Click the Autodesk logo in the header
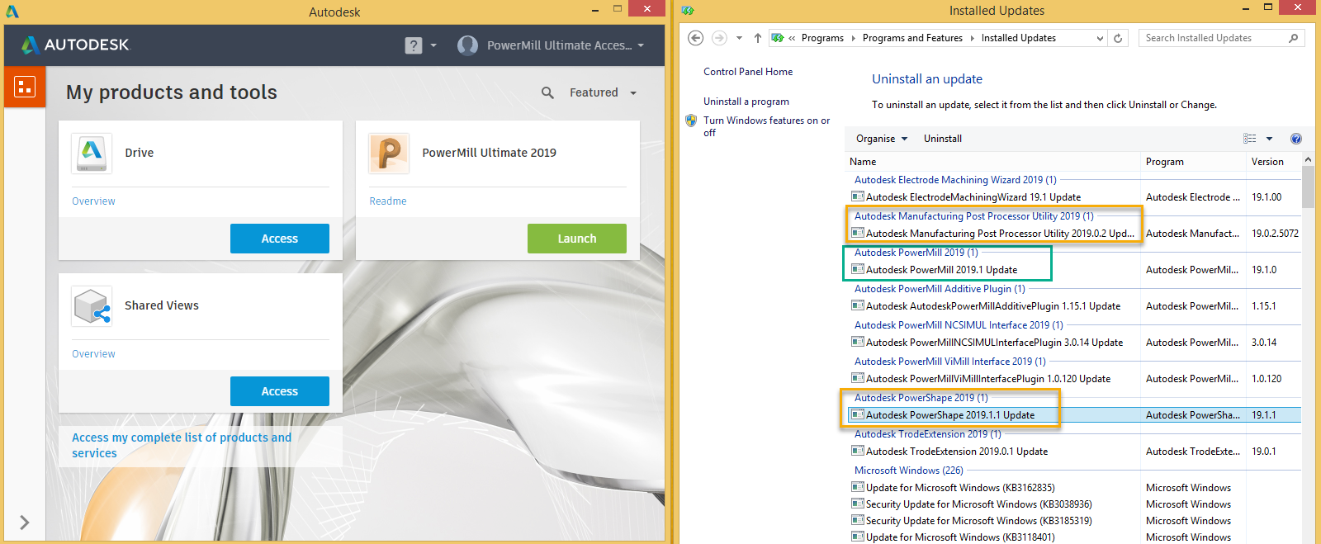The width and height of the screenshot is (1321, 544). coord(75,45)
